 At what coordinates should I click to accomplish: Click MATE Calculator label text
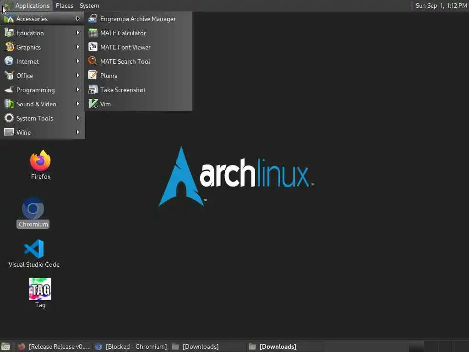point(123,33)
